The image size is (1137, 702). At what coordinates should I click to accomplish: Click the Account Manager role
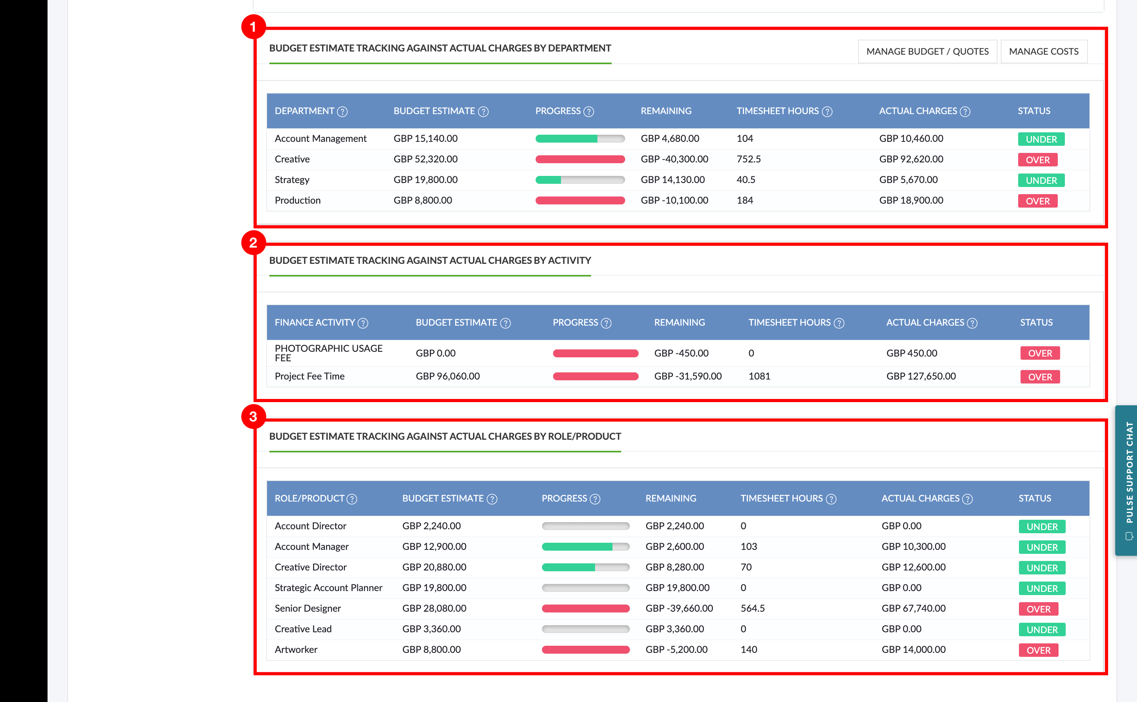[x=311, y=547]
